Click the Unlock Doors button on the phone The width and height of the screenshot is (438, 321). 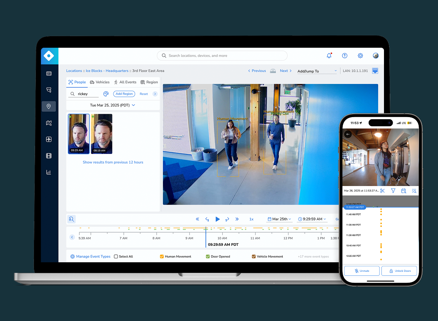tap(399, 271)
